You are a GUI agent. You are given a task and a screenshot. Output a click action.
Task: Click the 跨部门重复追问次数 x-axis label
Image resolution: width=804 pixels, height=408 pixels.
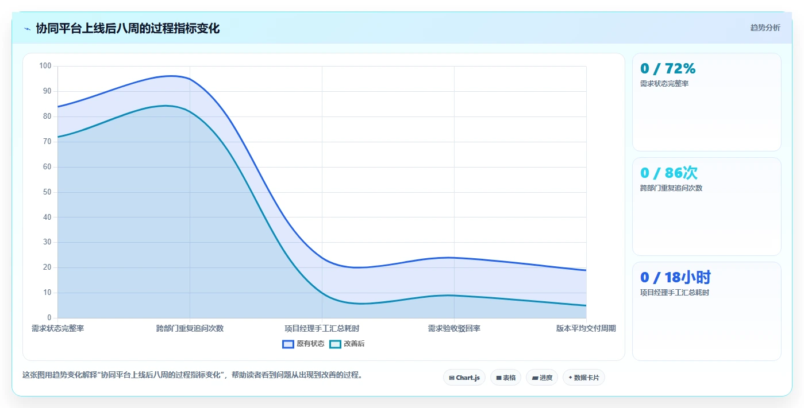190,328
